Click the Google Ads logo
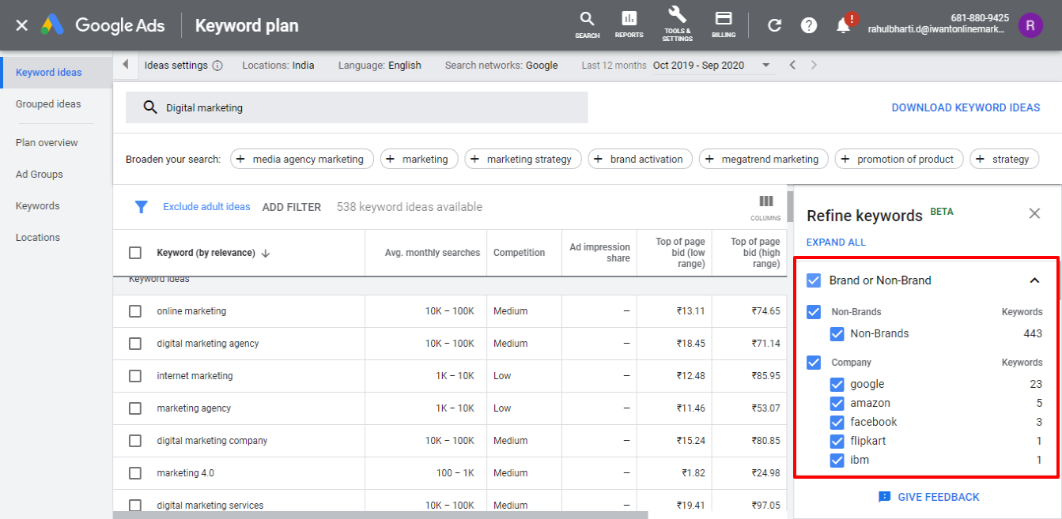 pyautogui.click(x=104, y=25)
